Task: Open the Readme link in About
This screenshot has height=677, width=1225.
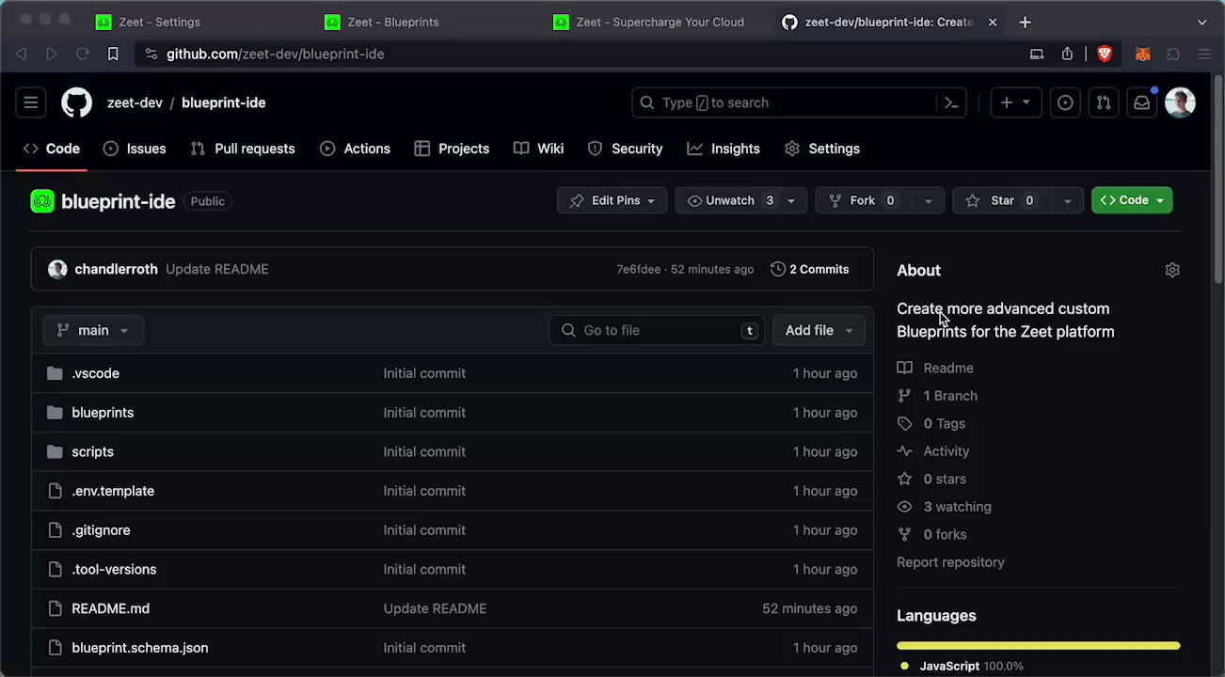Action: [948, 368]
